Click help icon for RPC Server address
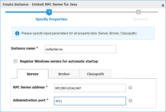This screenshot has width=166, height=112. [130, 88]
